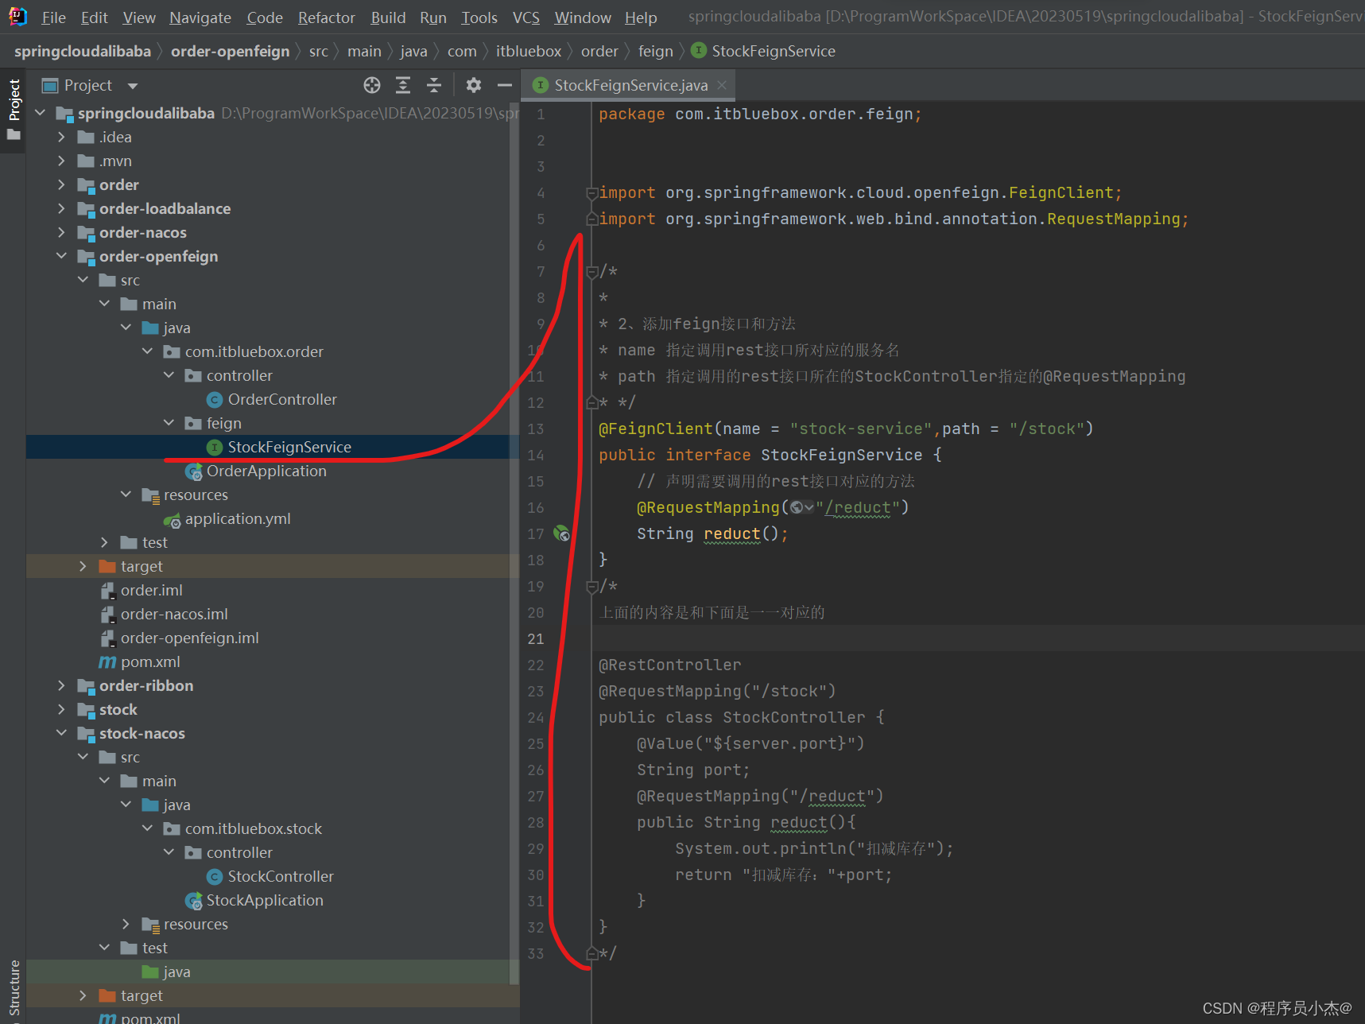Viewport: 1365px width, 1024px height.
Task: Open the Refactor menu
Action: (326, 17)
